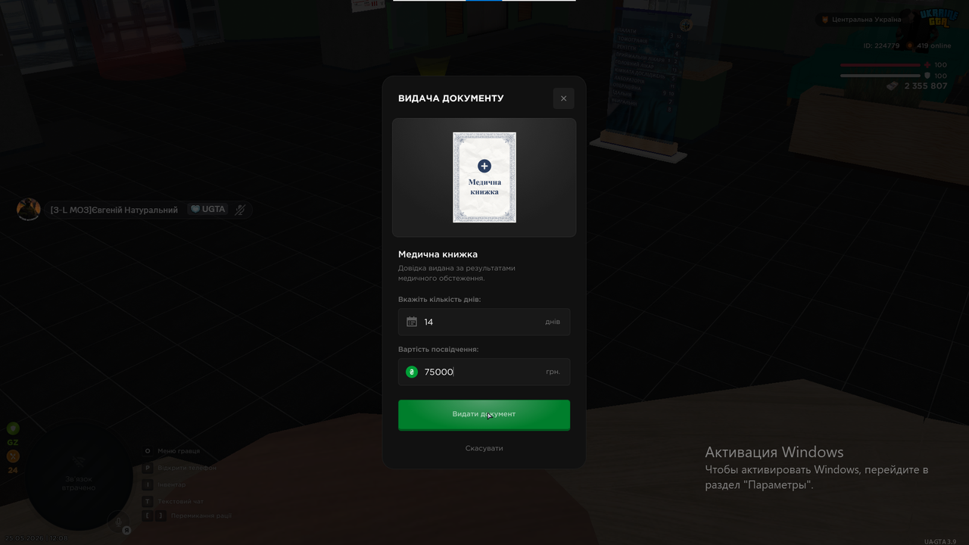Click the orange server emblem icon

[825, 20]
